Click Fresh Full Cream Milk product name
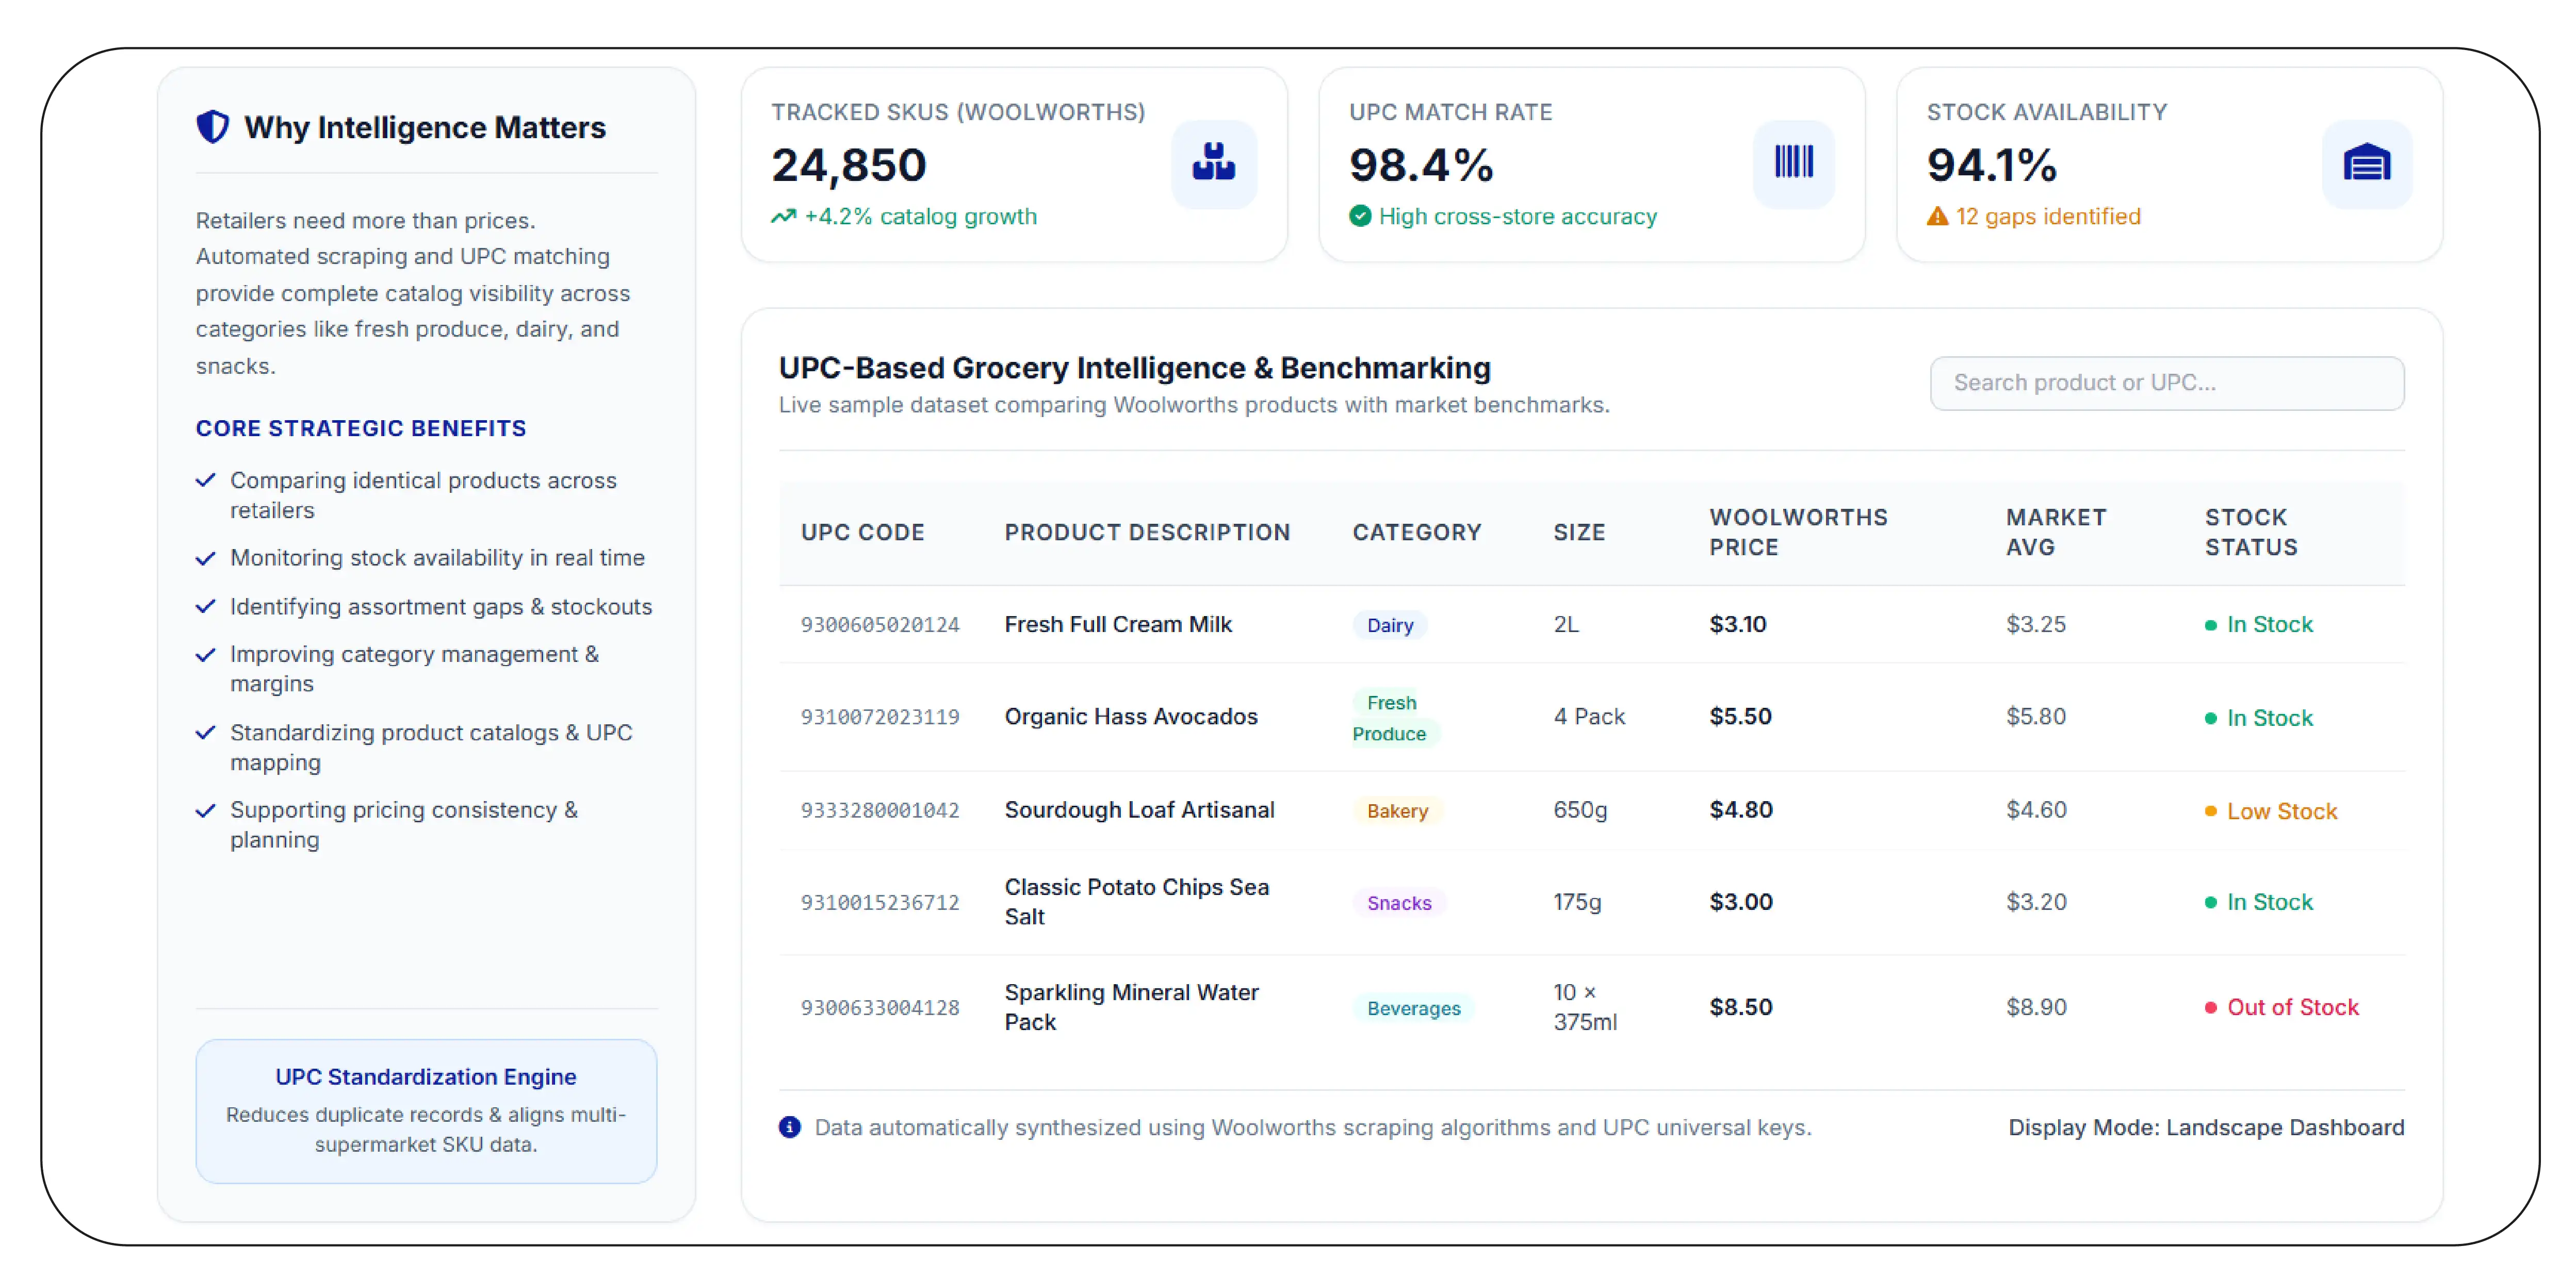 coord(1118,624)
